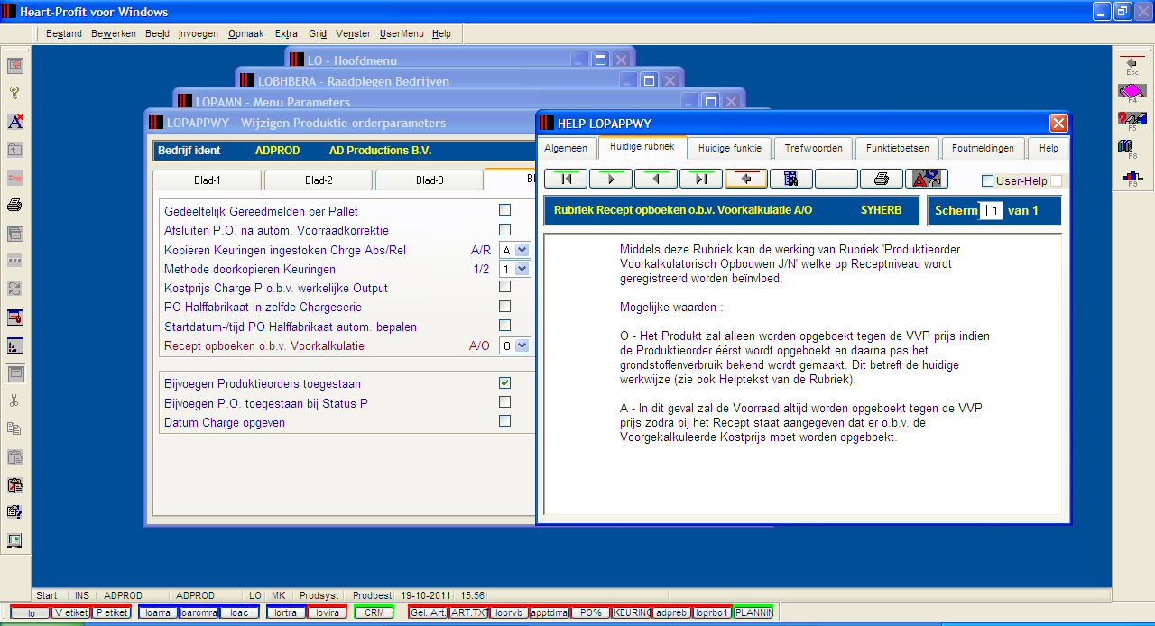
Task: Click the printer icon in left toolbar
Action: point(15,205)
